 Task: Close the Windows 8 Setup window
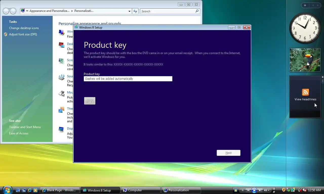247,27
